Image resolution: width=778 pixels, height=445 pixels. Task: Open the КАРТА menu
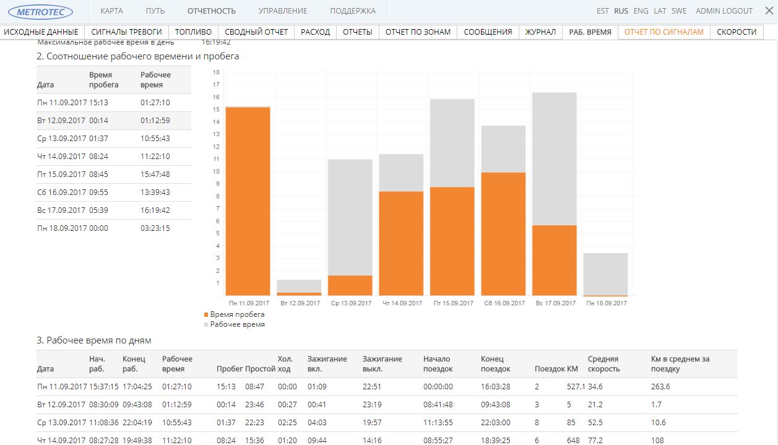[x=111, y=11]
